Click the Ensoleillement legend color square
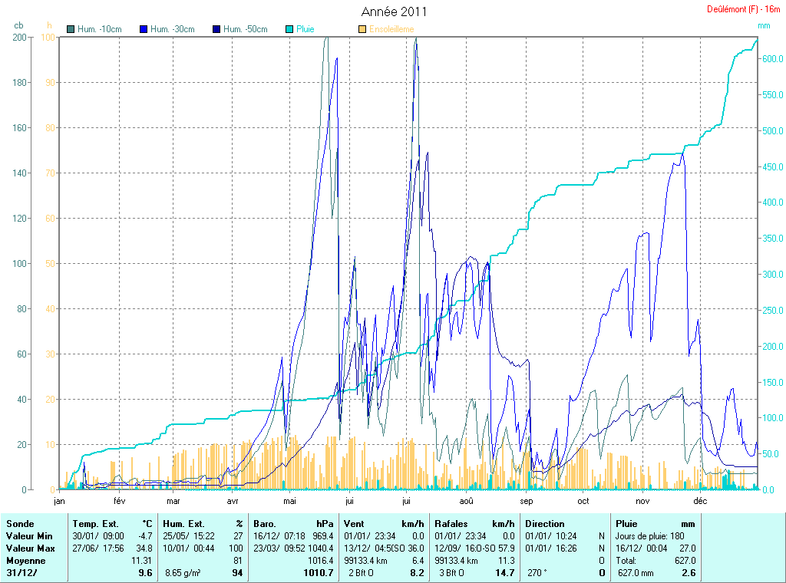 click(x=362, y=29)
